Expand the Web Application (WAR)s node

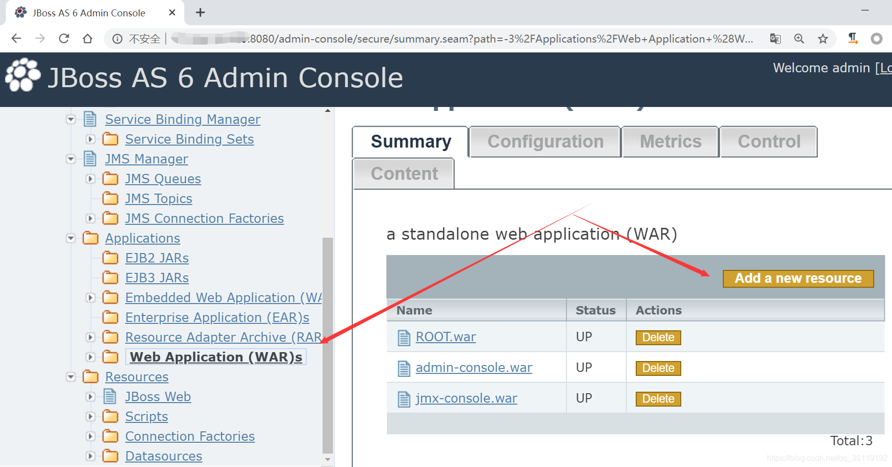pyautogui.click(x=91, y=357)
